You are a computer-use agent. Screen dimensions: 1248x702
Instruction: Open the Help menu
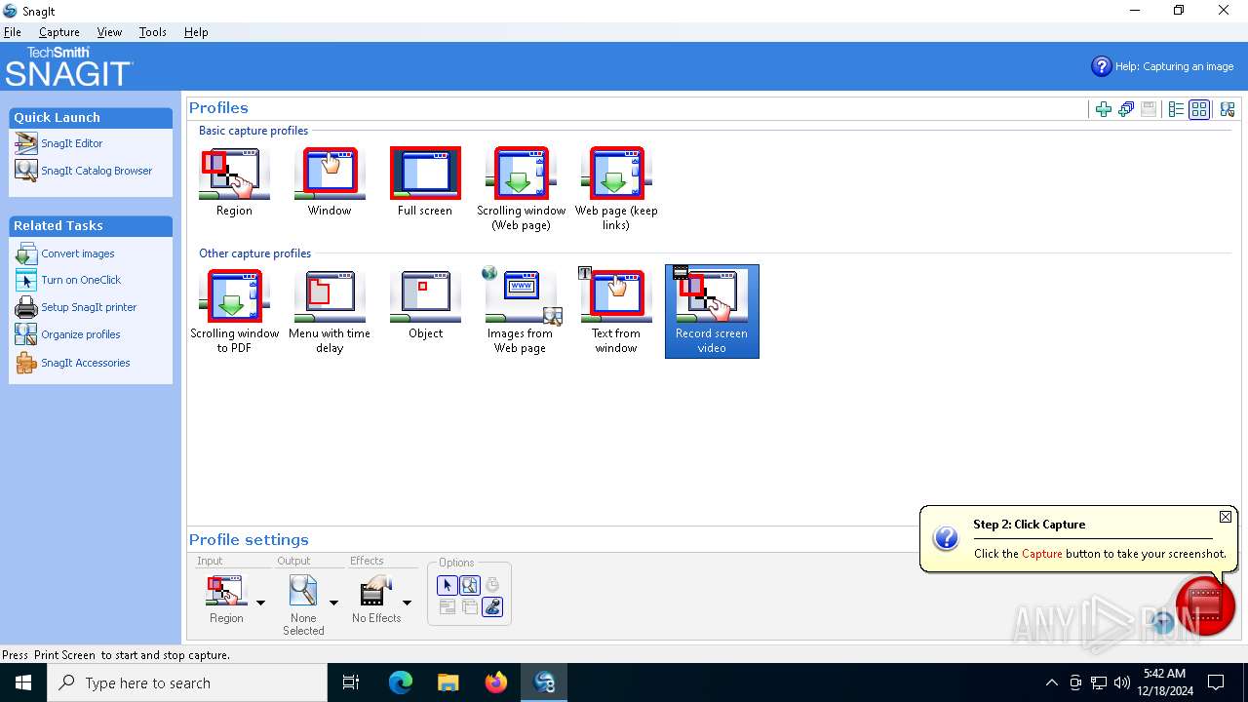(196, 32)
